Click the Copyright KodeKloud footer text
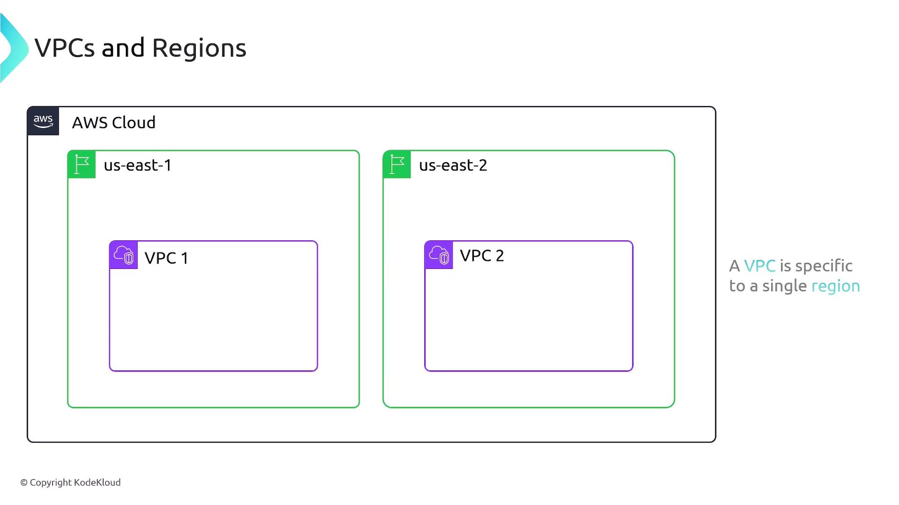This screenshot has height=505, width=899. click(71, 482)
